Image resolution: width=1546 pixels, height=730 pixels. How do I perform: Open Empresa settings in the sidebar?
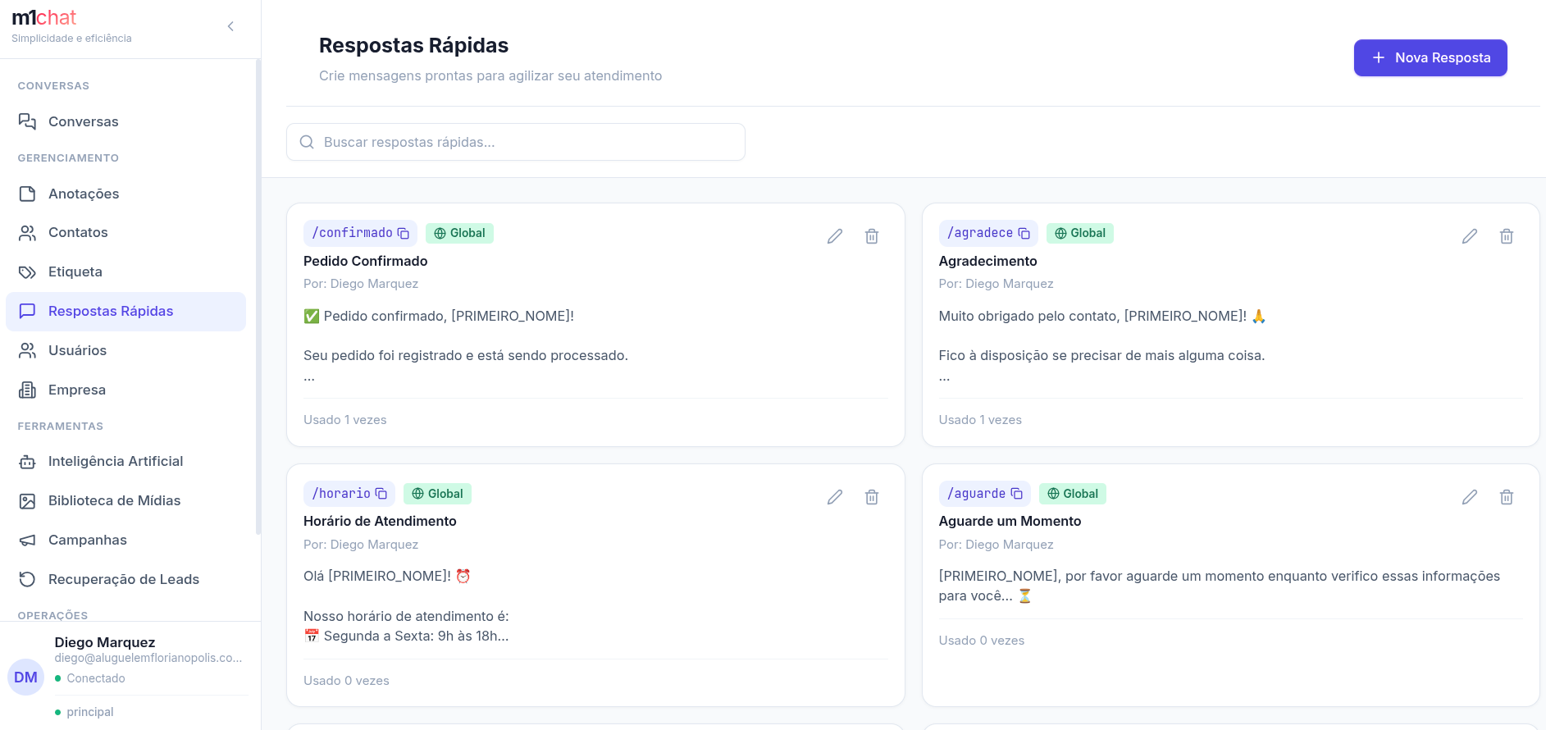click(125, 390)
